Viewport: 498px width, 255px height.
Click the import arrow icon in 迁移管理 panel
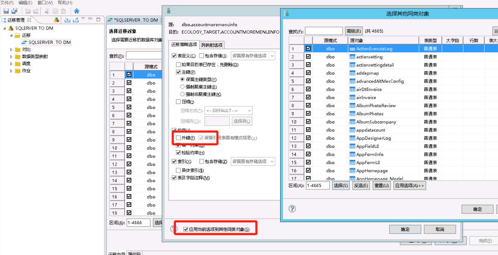(67, 20)
